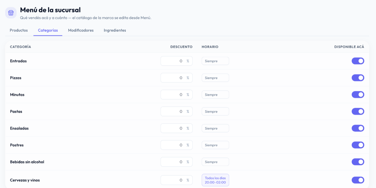Select the Cervezas y vinos label
The image size is (376, 188).
pyautogui.click(x=25, y=180)
